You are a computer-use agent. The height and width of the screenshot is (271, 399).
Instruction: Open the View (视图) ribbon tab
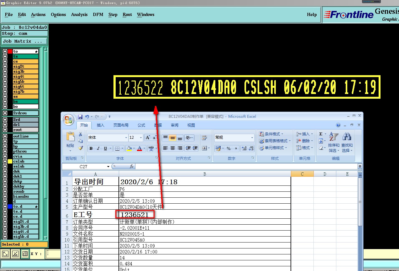coord(191,125)
